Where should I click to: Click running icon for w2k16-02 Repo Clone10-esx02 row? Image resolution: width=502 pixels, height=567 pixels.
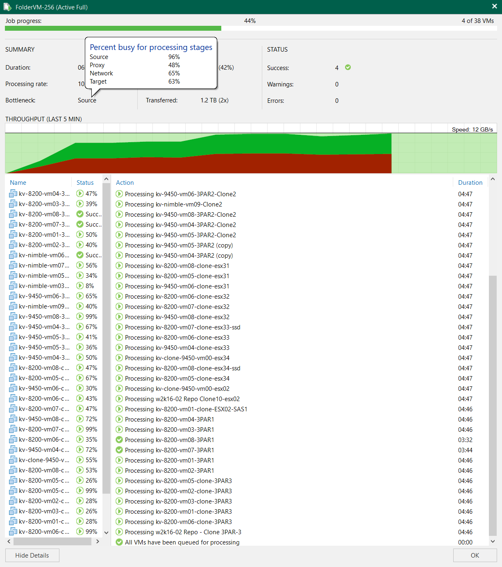[x=119, y=399]
